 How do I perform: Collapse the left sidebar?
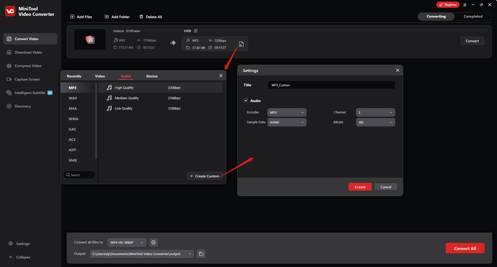coord(11,257)
